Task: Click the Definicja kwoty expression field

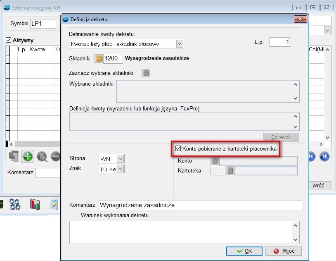Action: [184, 121]
